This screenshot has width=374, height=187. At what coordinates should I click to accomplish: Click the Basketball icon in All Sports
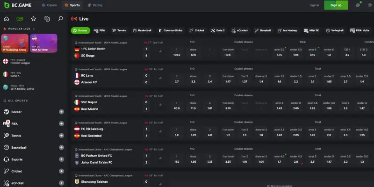point(7,147)
